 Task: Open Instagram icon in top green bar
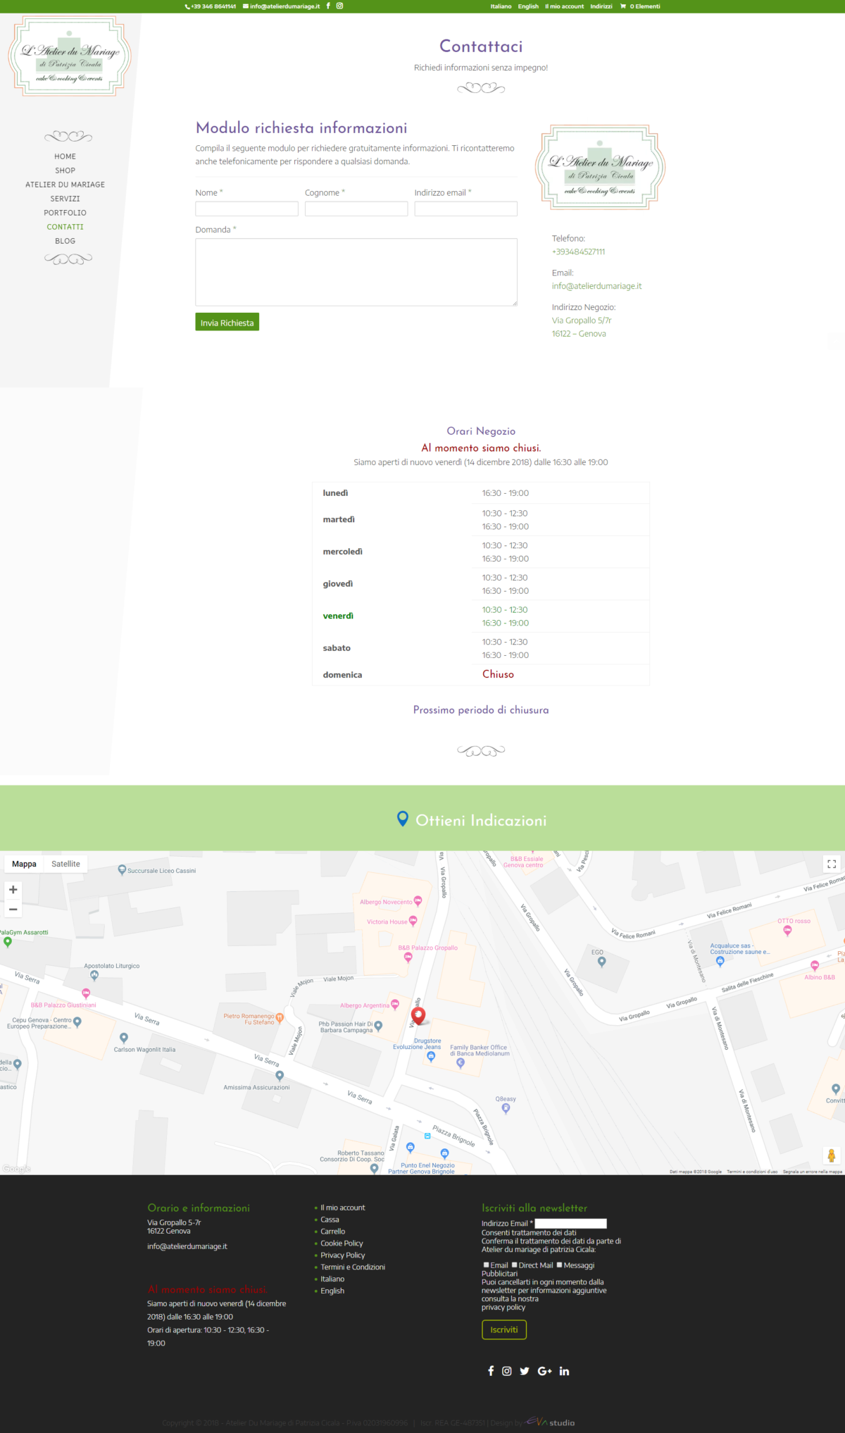(339, 6)
